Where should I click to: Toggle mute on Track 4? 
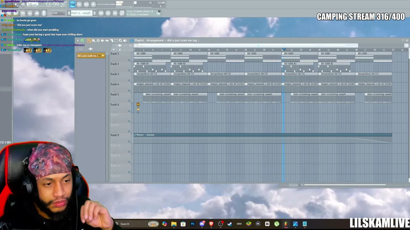(129, 91)
